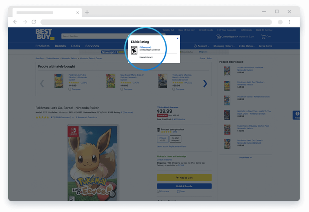Click the Eevee game cover image

[92, 164]
